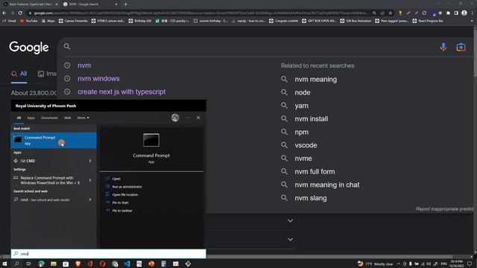
Task: Open the search panel options ellipsis
Action: click(188, 118)
